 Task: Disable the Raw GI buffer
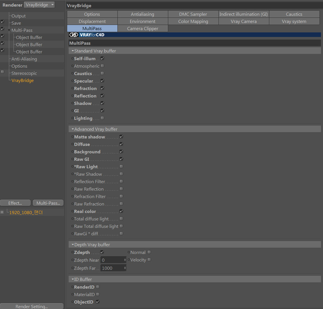coord(121,159)
